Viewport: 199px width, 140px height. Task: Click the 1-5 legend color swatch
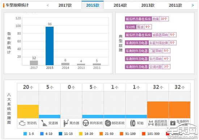point(25,134)
